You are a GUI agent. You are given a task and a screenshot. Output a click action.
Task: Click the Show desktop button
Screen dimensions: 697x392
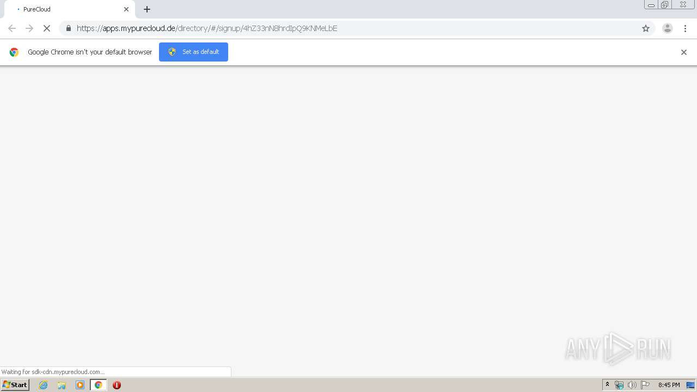click(x=690, y=385)
